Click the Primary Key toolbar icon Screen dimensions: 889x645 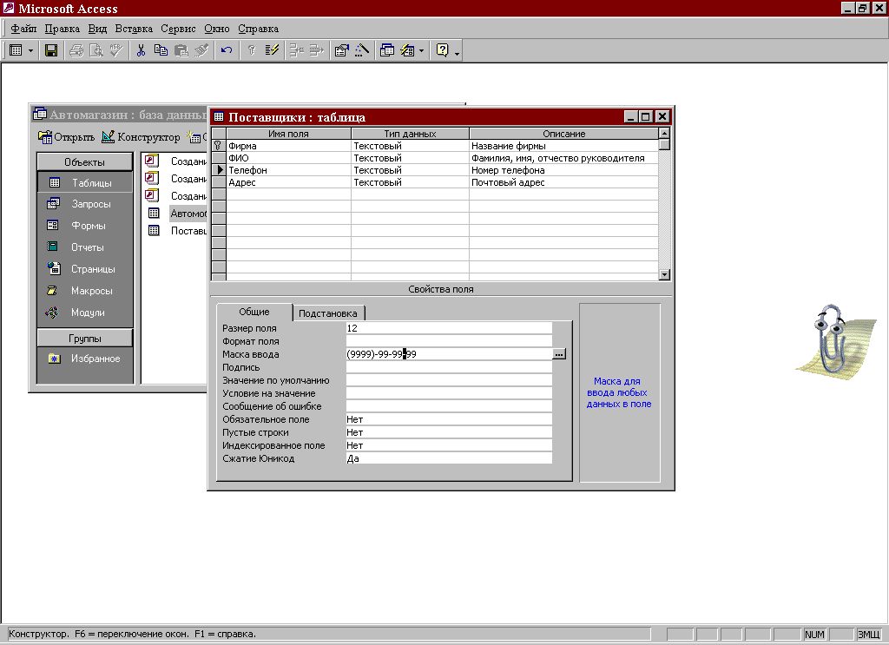252,50
